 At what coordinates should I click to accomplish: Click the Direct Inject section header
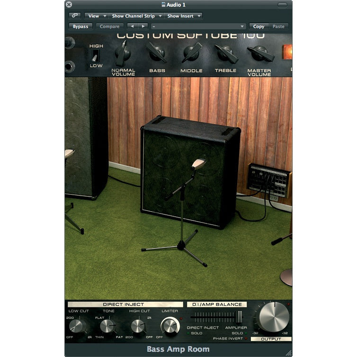click(x=125, y=304)
